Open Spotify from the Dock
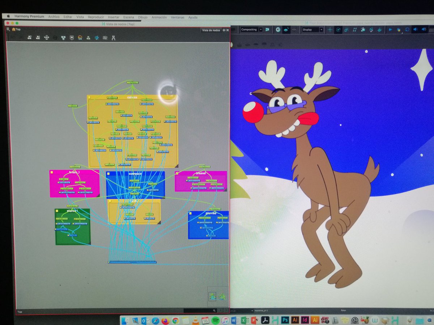 [x=216, y=320]
